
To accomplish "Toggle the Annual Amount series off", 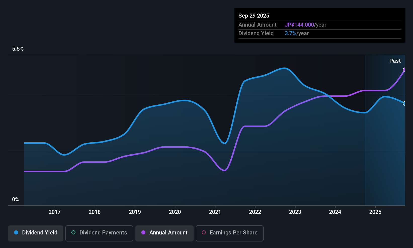I will (164, 233).
